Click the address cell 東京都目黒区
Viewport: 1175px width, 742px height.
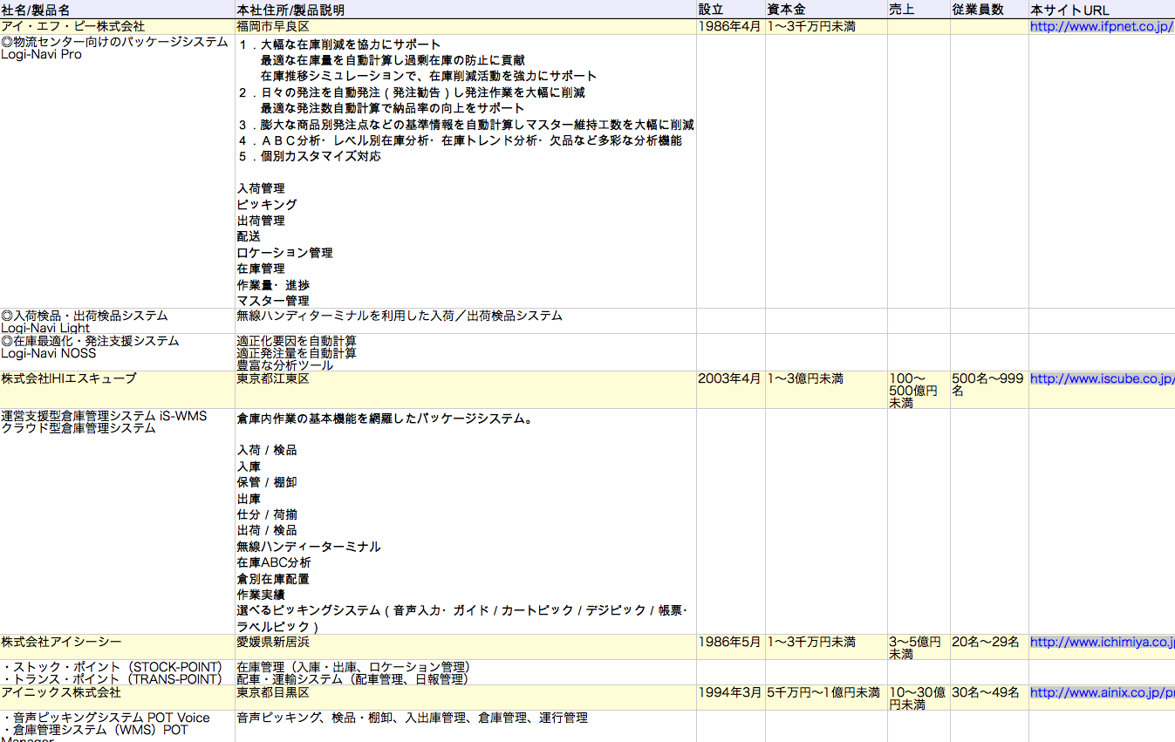[466, 698]
